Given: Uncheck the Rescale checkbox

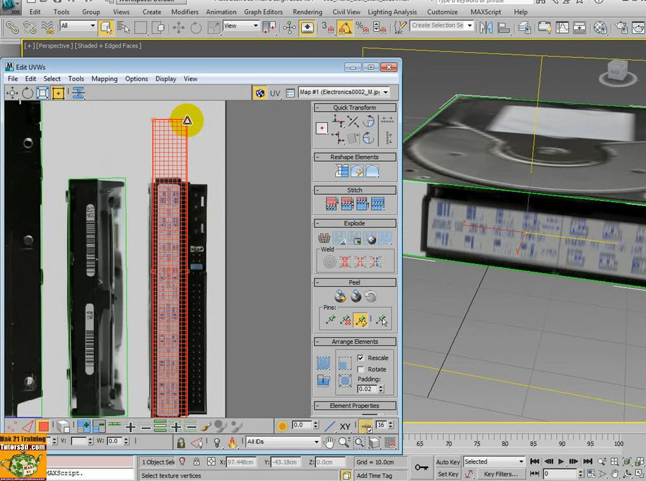Looking at the screenshot, I should (360, 358).
